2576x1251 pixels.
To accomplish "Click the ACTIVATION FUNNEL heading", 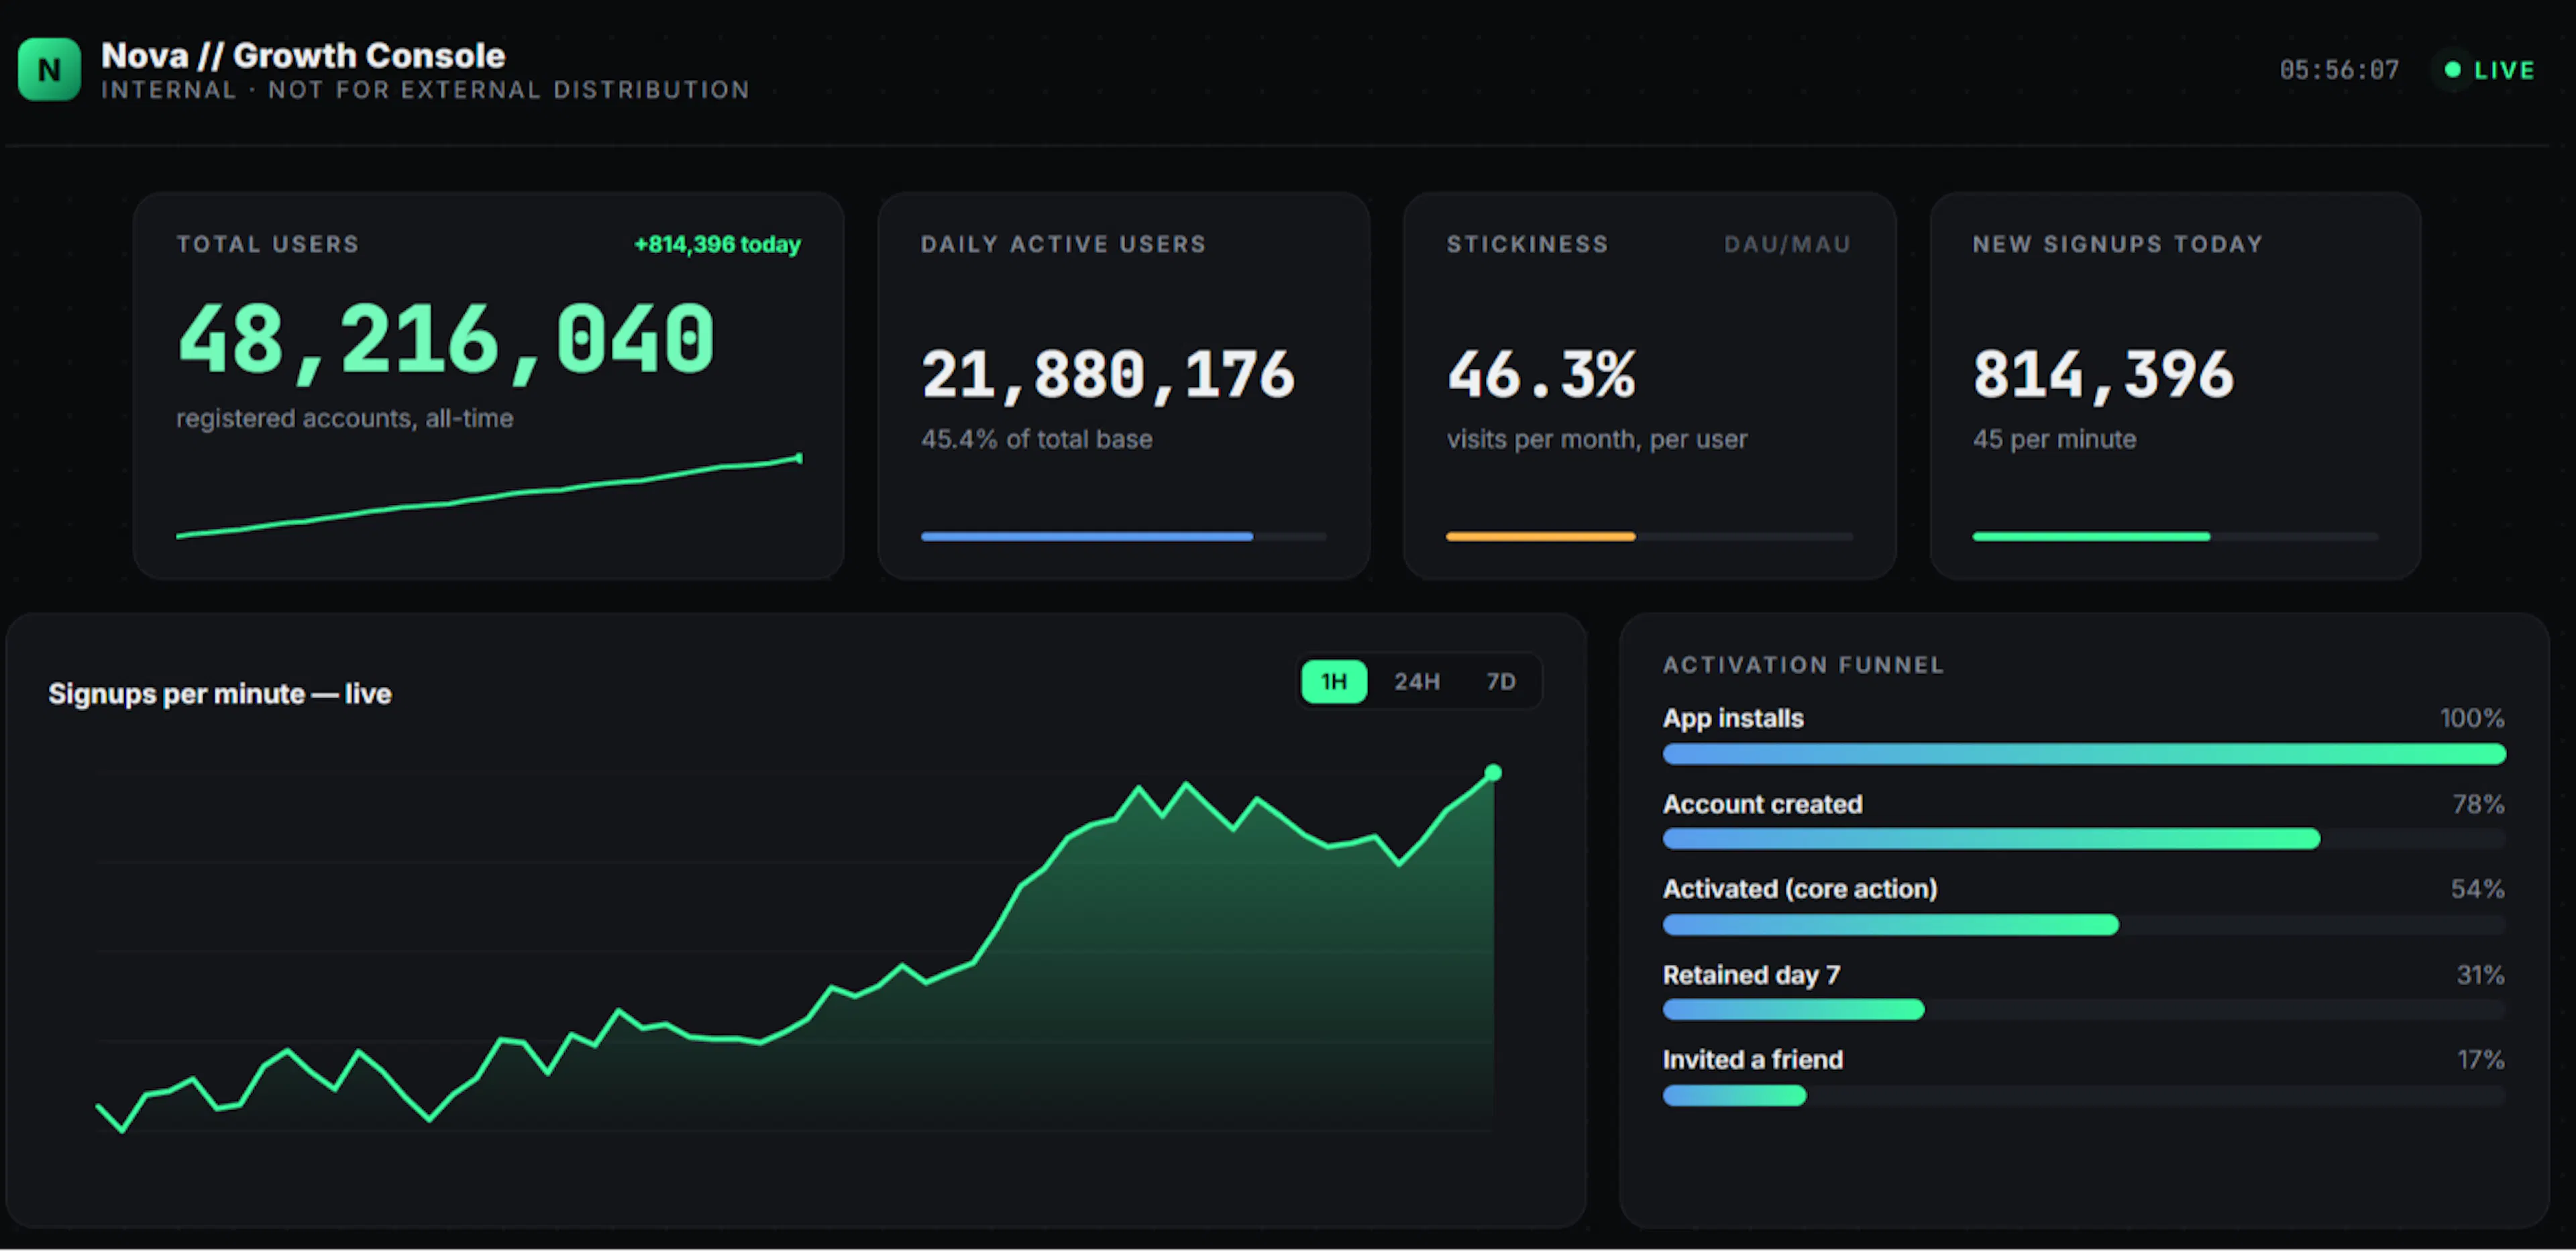I will (1804, 665).
